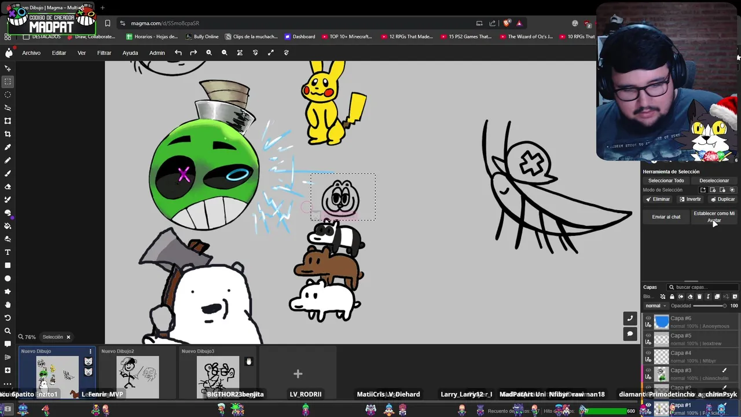Select the Eyedropper tool
This screenshot has height=417, width=741.
(8, 147)
